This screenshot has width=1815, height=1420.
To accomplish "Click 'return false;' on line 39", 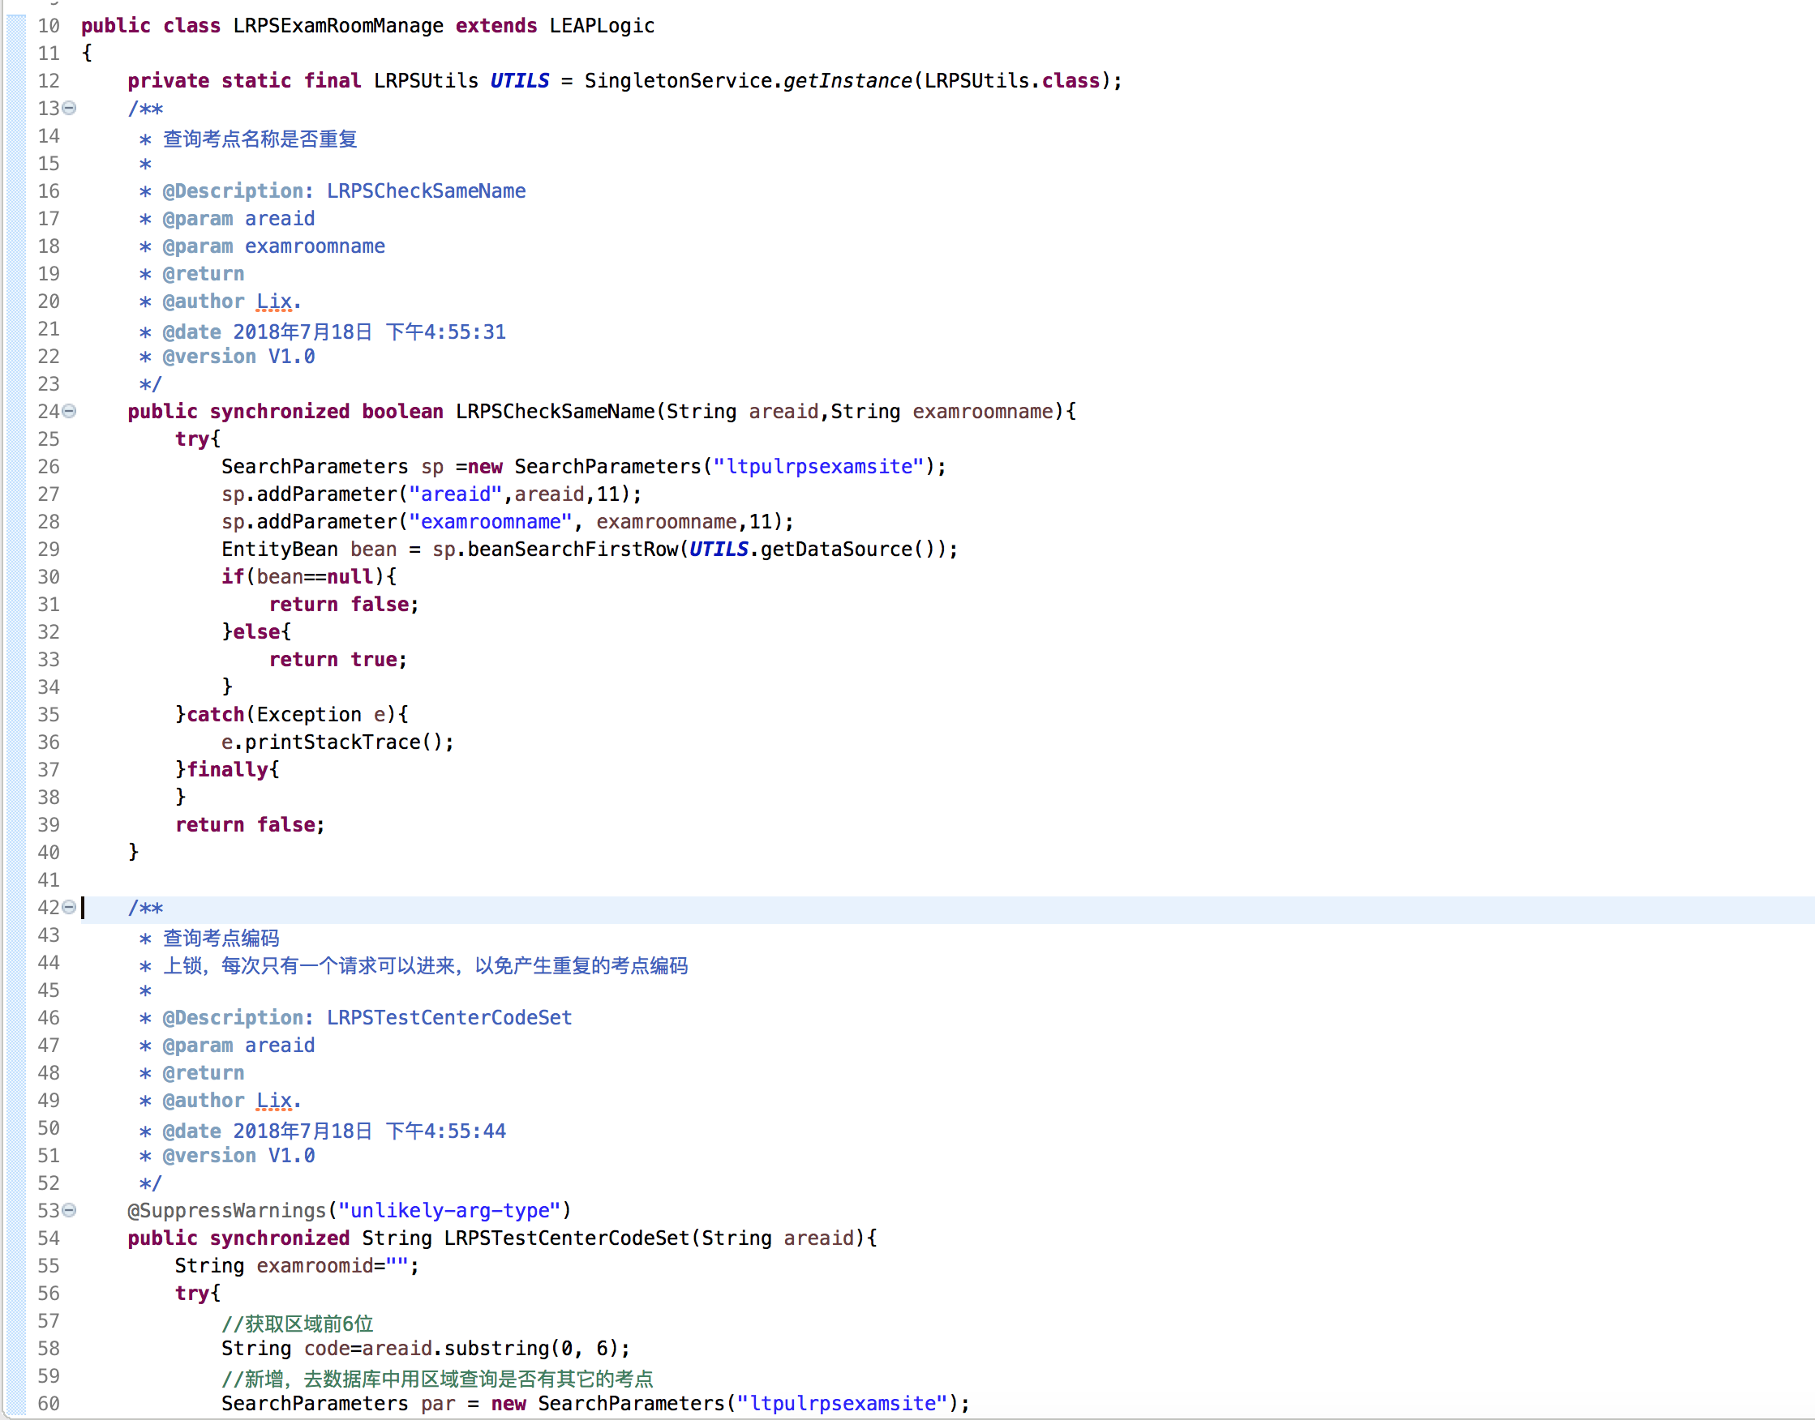I will (251, 825).
